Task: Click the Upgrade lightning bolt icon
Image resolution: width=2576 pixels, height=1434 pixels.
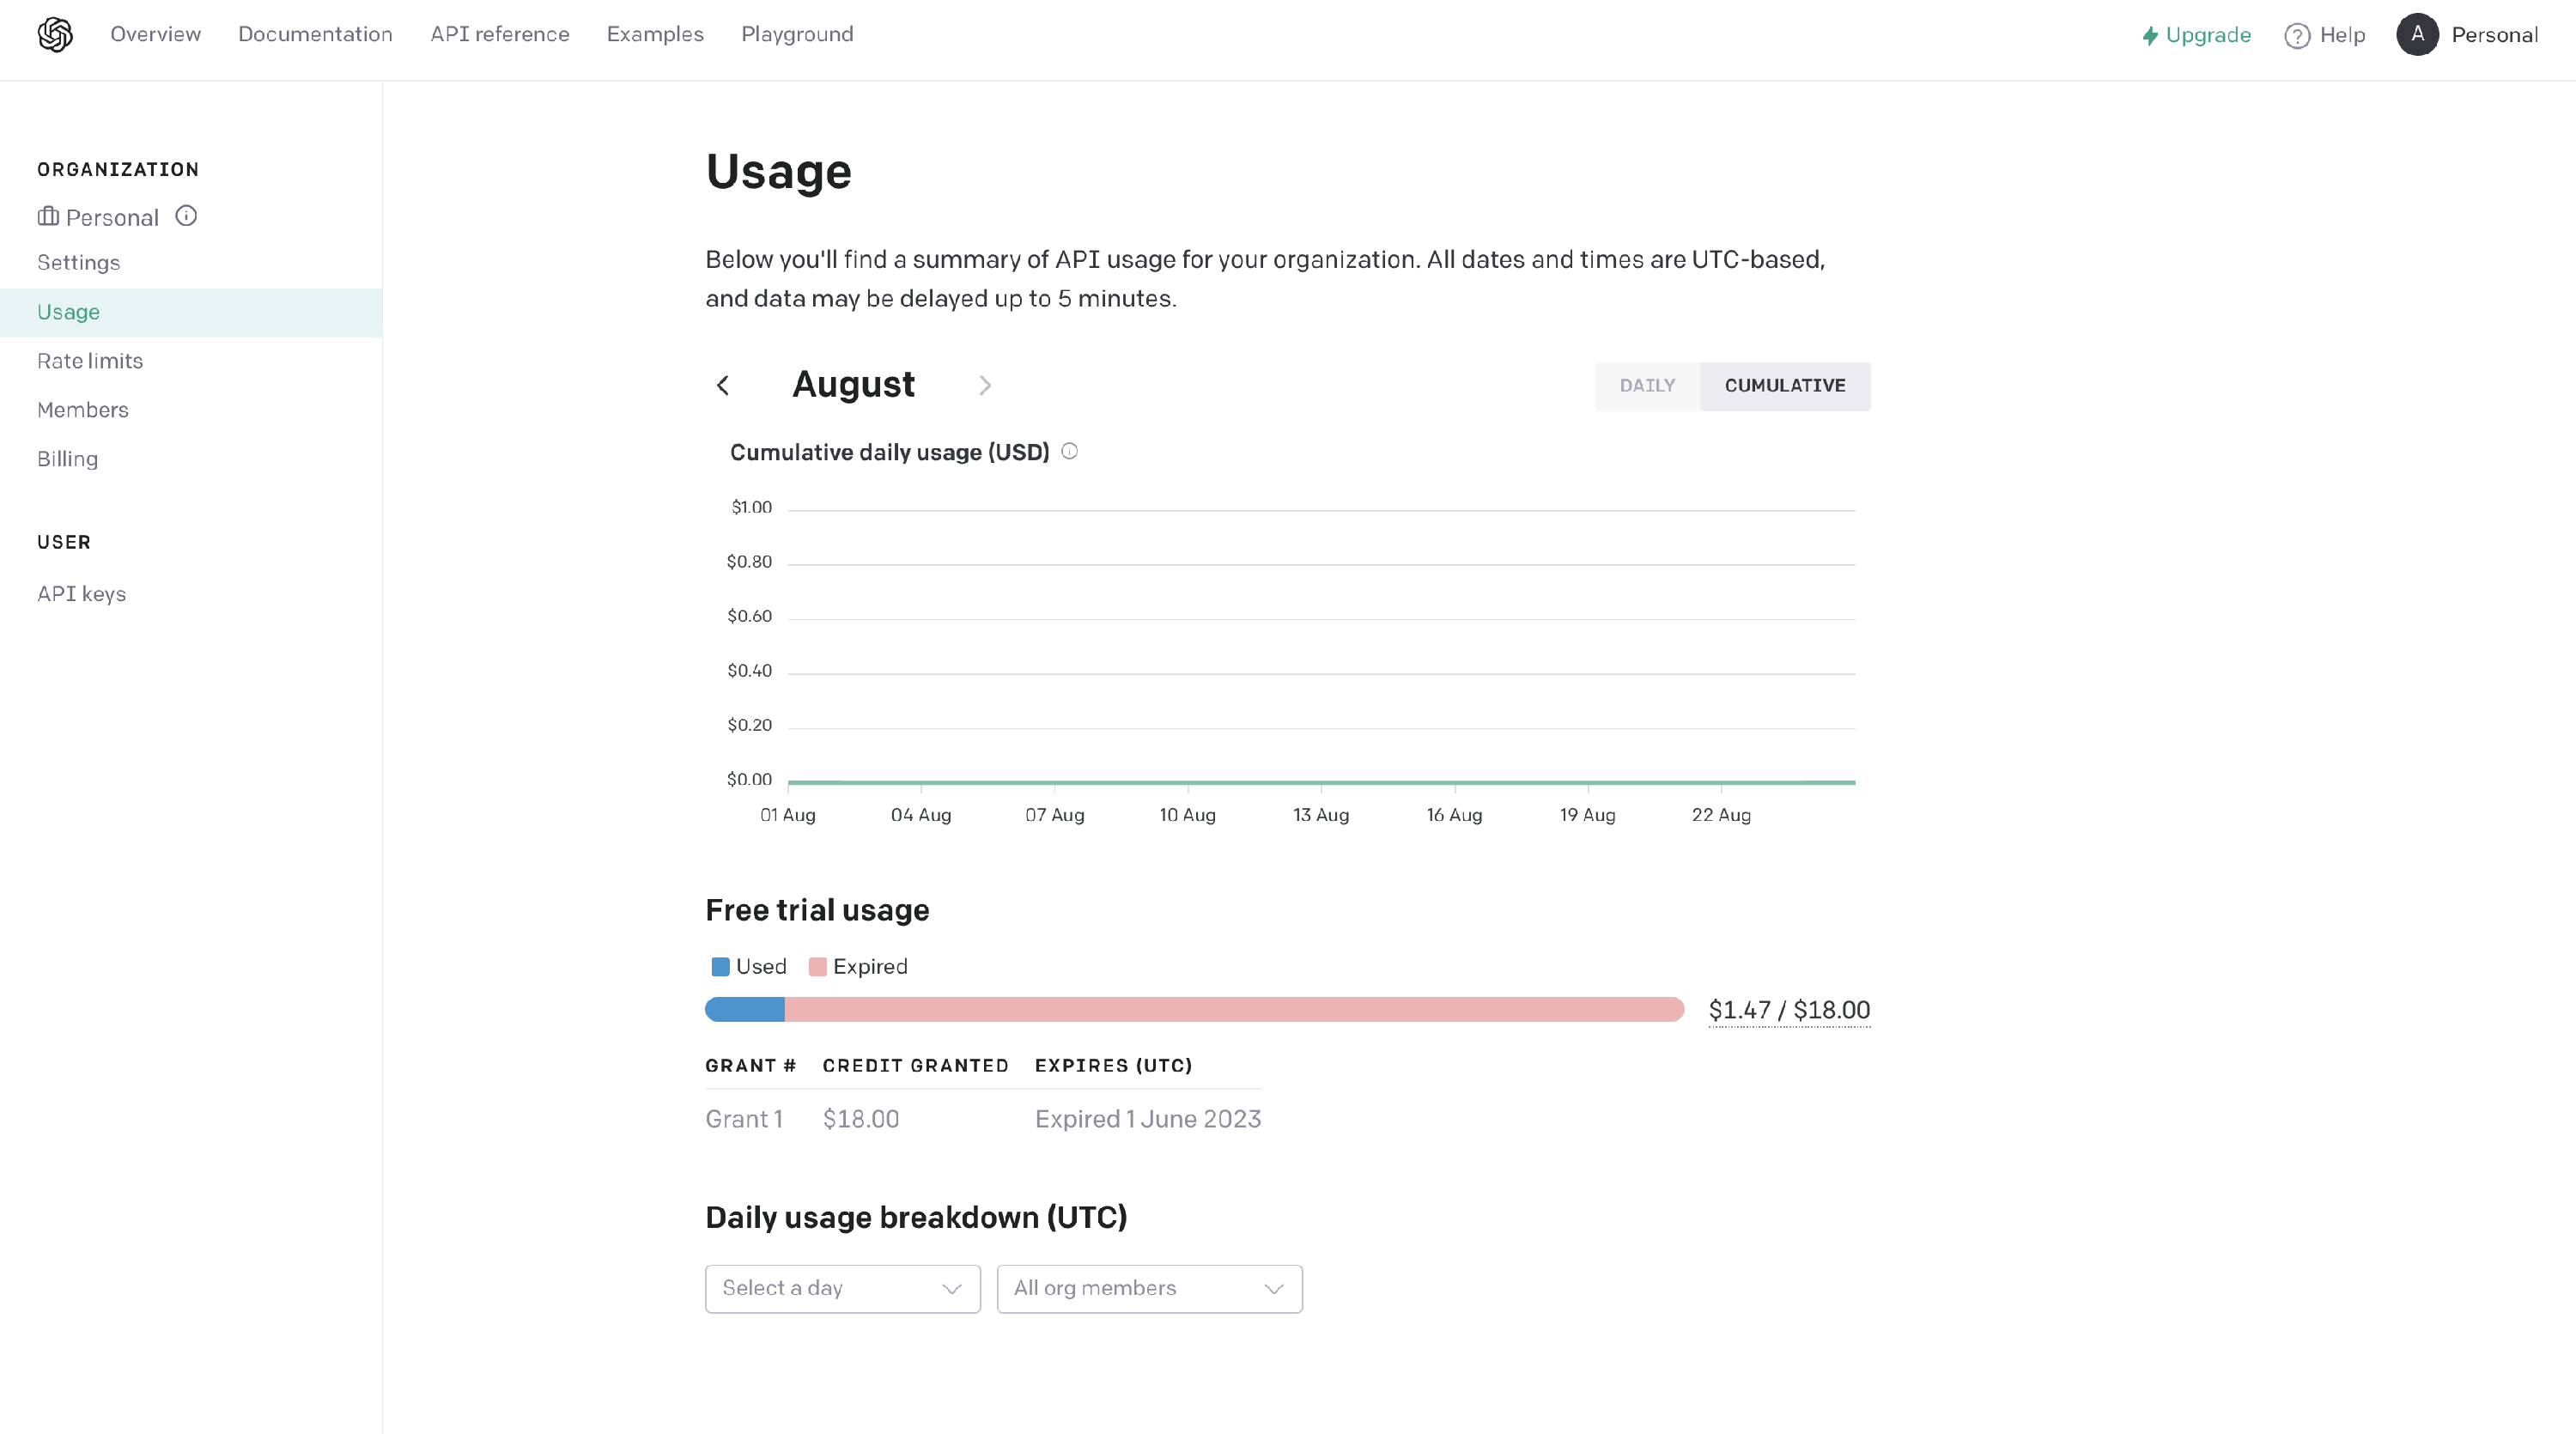Action: pos(2149,36)
